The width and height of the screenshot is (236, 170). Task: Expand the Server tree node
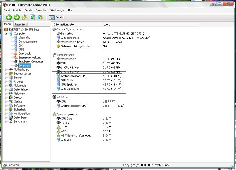pyautogui.click(x=6, y=77)
